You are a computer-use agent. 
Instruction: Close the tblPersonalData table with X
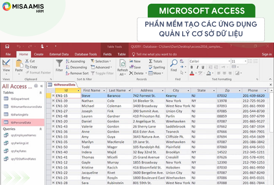point(271,85)
